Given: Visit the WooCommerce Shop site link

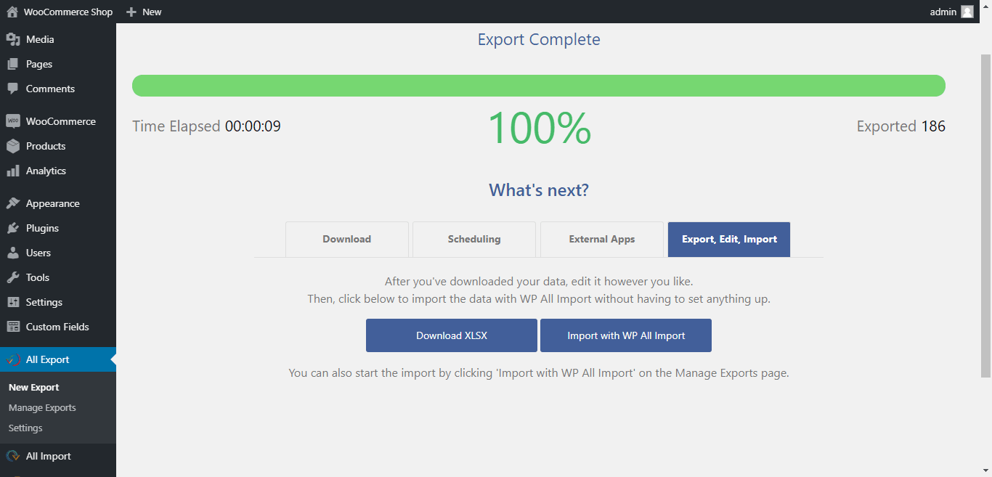Looking at the screenshot, I should coord(60,12).
